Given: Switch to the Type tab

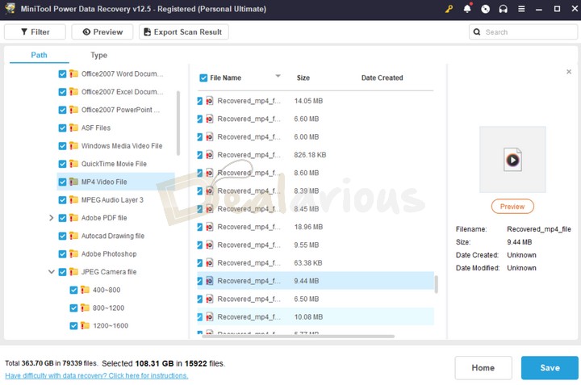Looking at the screenshot, I should (x=98, y=55).
